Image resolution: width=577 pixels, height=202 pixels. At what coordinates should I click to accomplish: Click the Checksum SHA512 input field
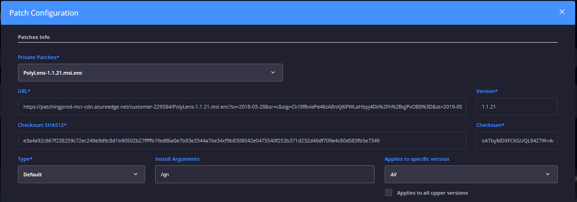(x=242, y=140)
